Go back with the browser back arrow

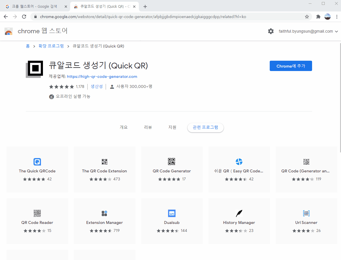(x=6, y=17)
